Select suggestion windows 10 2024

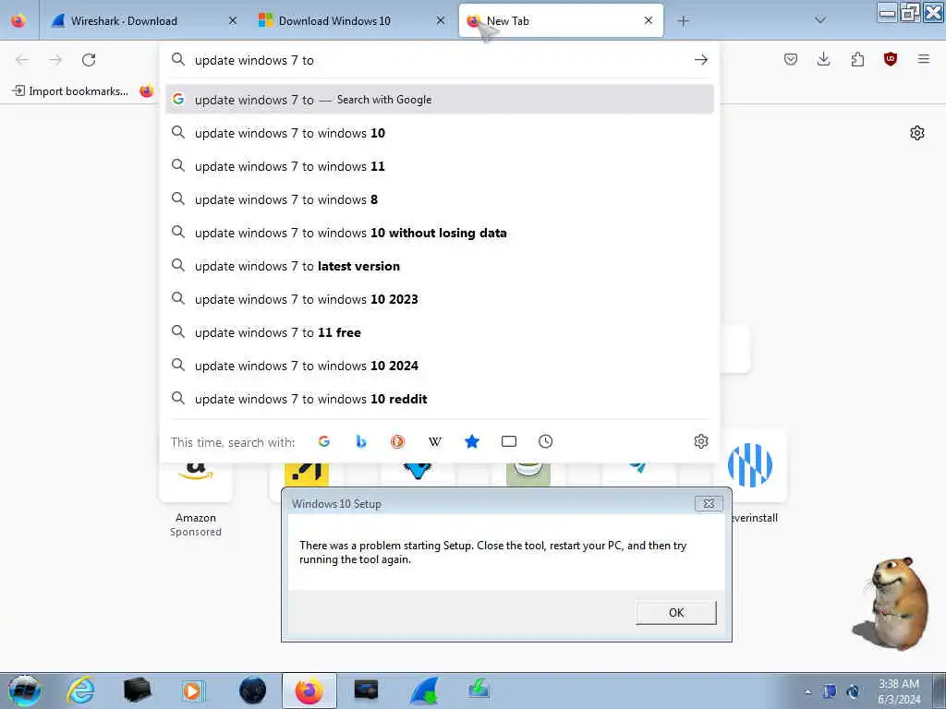point(439,366)
